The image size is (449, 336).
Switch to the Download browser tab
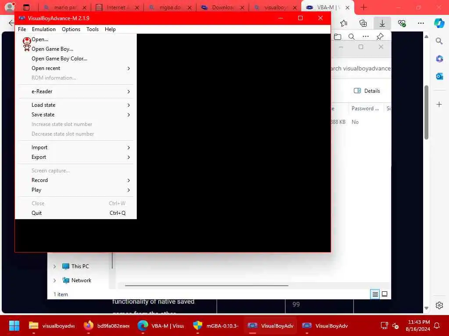point(222,7)
